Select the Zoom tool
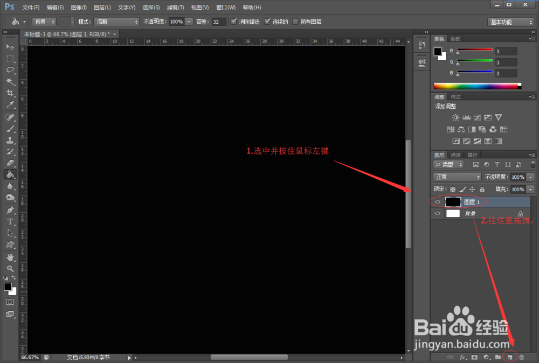The height and width of the screenshot is (363, 539). 10,268
